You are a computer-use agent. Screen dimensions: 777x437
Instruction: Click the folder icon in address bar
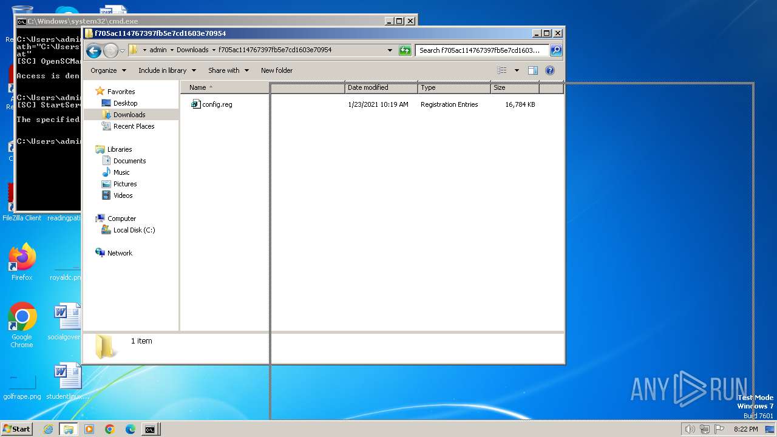(134, 50)
